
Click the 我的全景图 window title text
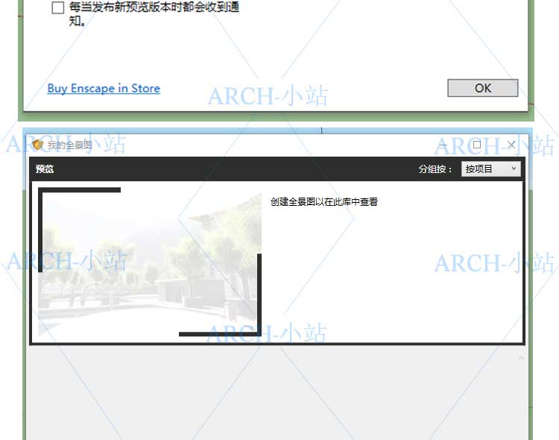(x=70, y=145)
